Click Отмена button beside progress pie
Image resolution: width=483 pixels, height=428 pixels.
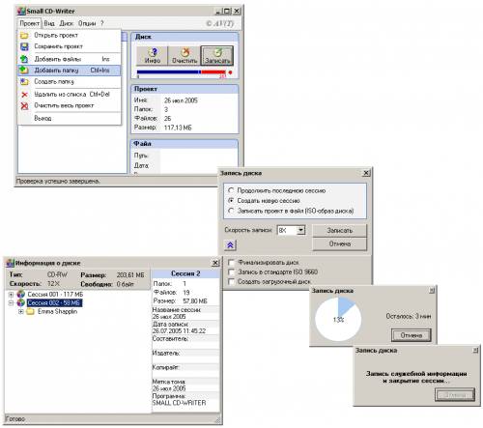coord(412,335)
